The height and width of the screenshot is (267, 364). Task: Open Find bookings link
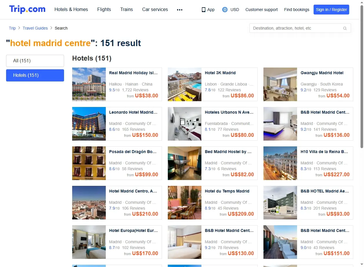click(x=296, y=10)
